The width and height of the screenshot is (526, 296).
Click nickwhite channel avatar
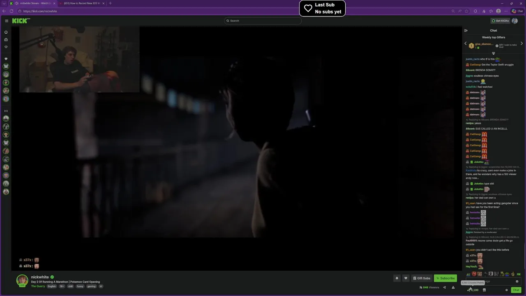click(x=22, y=280)
